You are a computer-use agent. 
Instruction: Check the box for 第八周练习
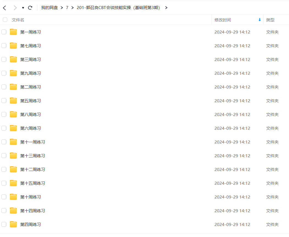point(4,114)
